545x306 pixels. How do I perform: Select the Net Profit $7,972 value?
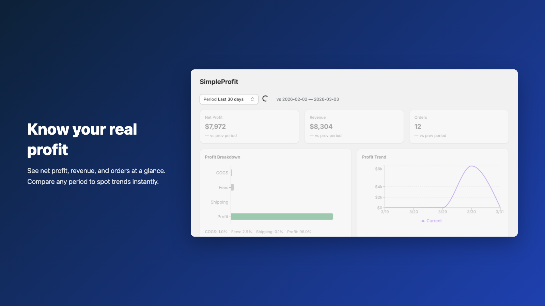tap(215, 126)
